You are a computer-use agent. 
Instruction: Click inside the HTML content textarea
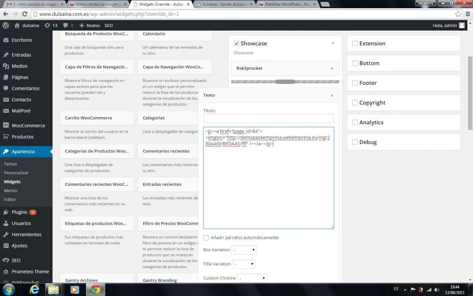coord(268,178)
